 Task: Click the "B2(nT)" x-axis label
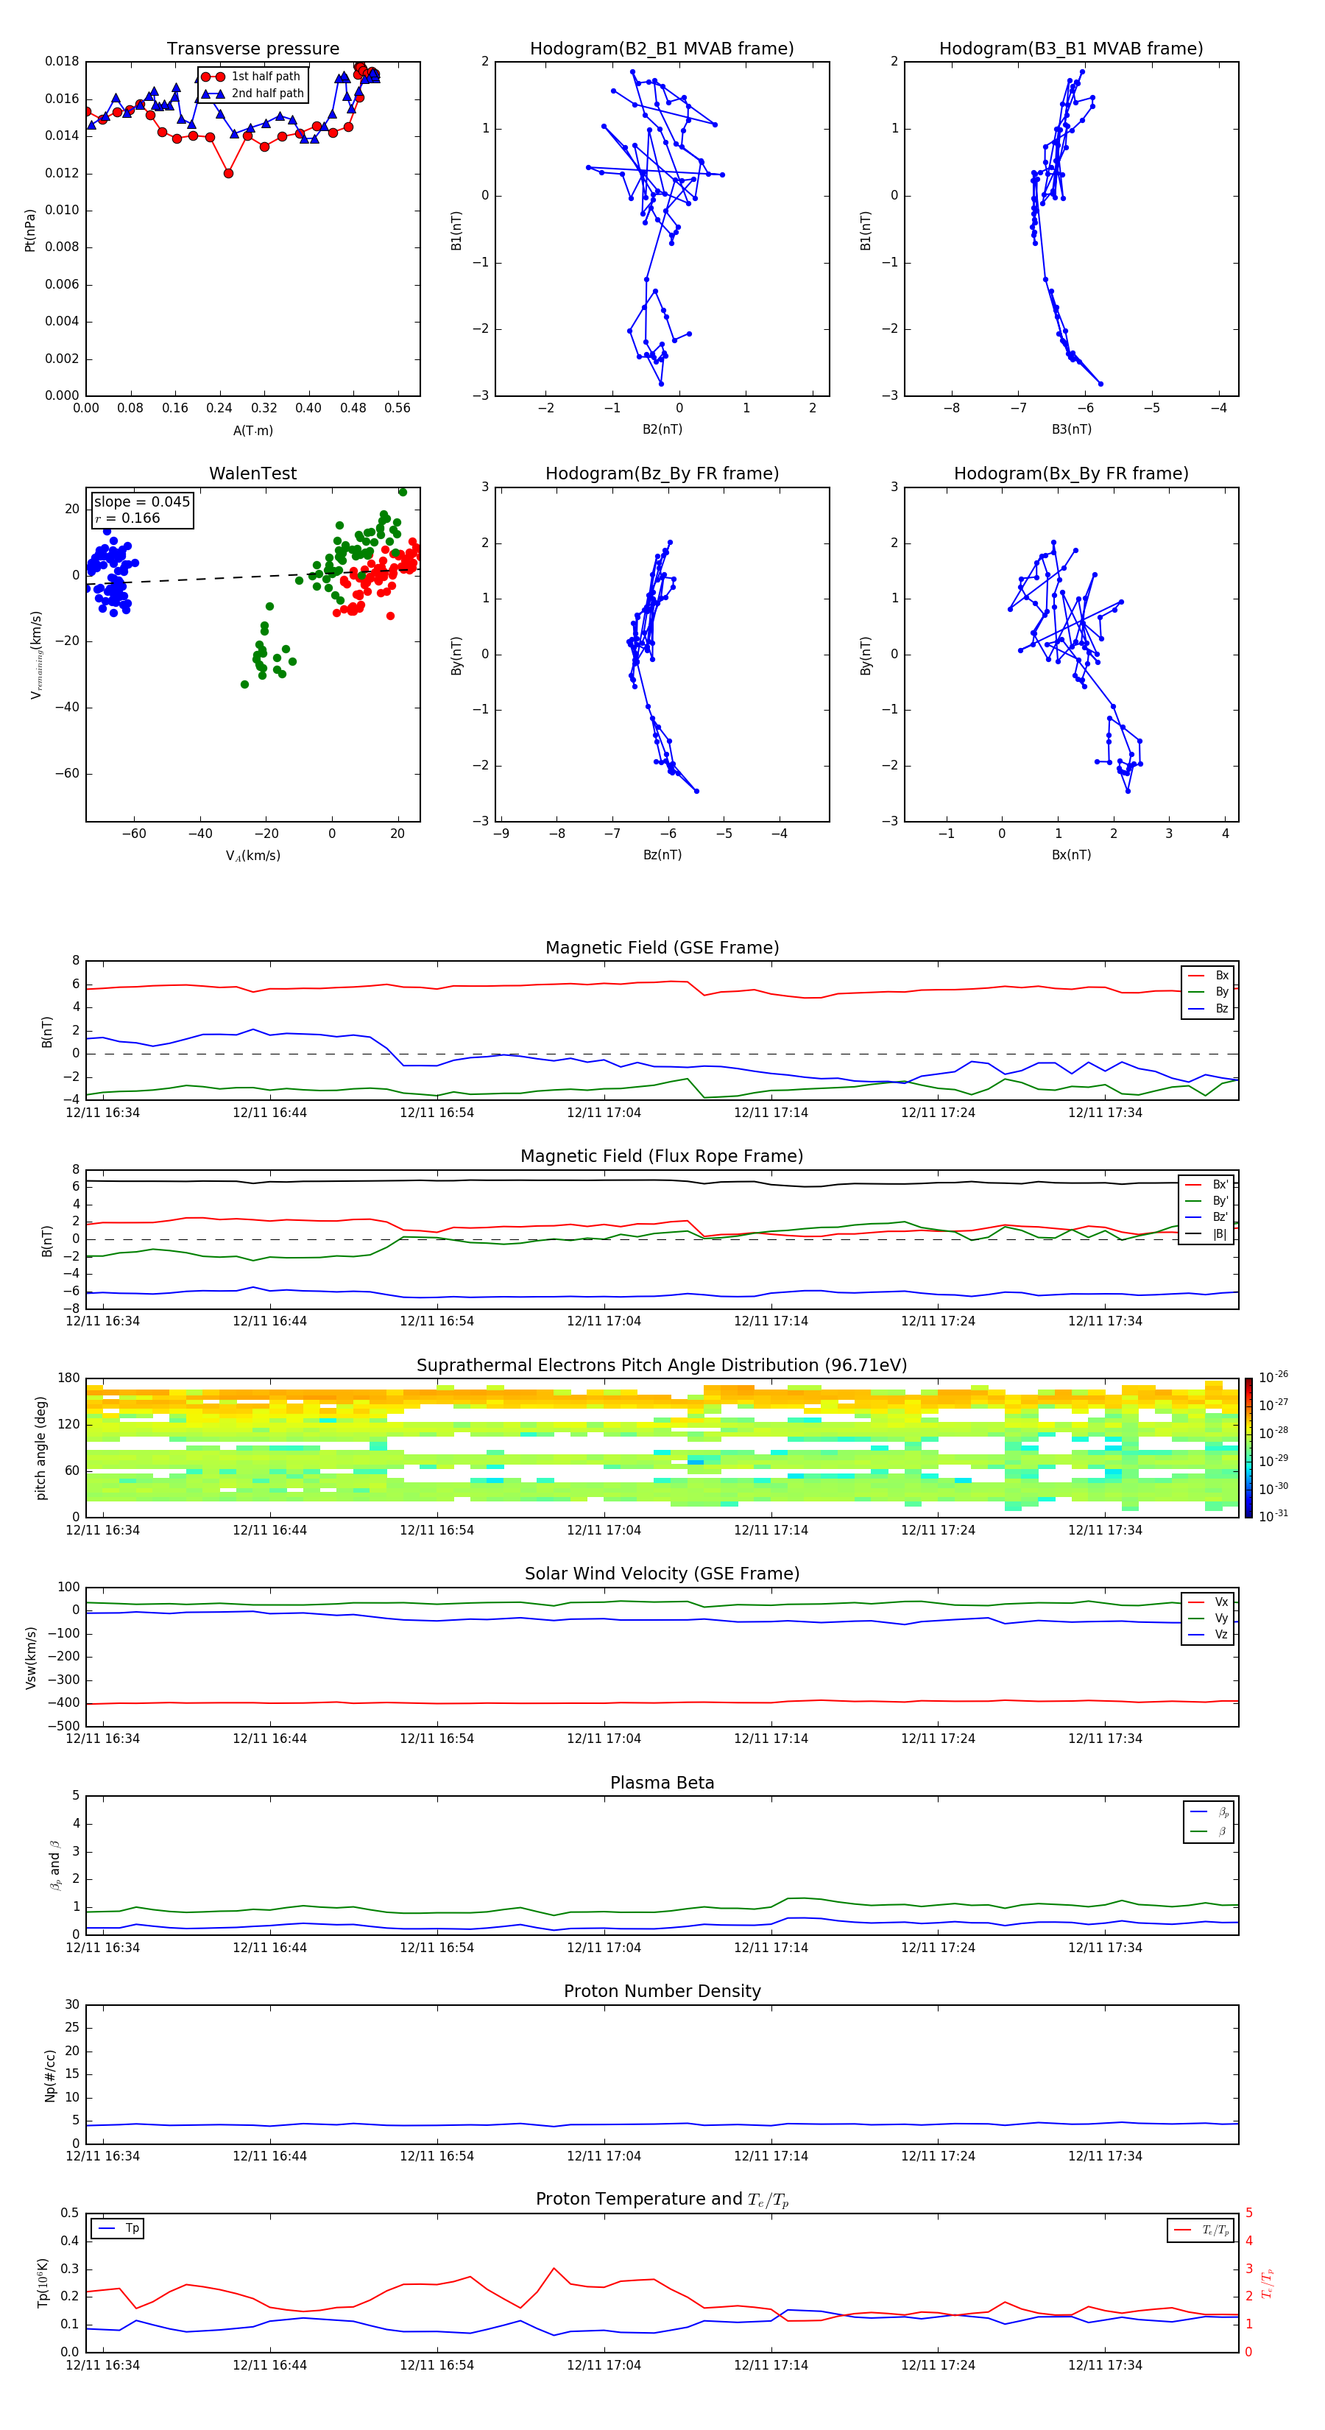click(x=662, y=429)
